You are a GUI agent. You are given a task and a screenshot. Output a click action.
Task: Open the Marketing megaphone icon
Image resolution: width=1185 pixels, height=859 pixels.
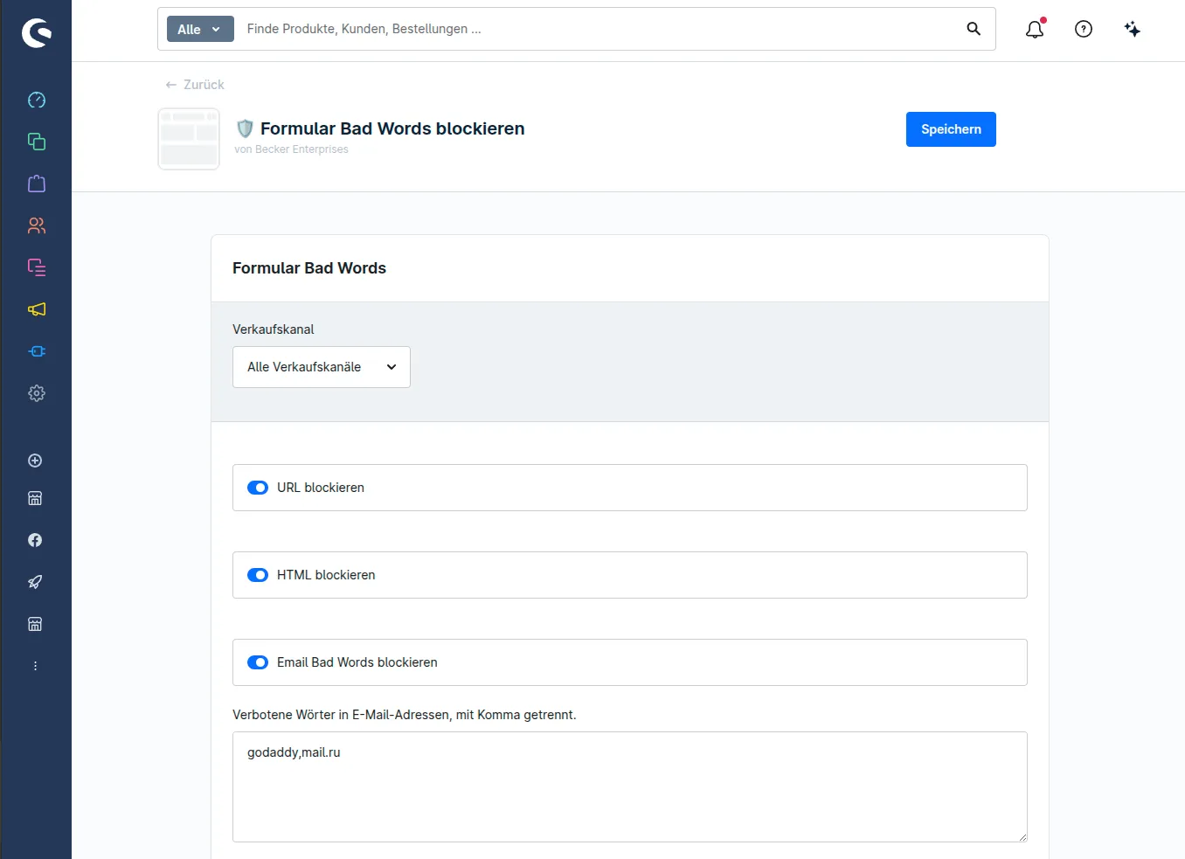pos(36,309)
